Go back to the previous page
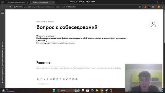165x93 pixels. point(2,7)
